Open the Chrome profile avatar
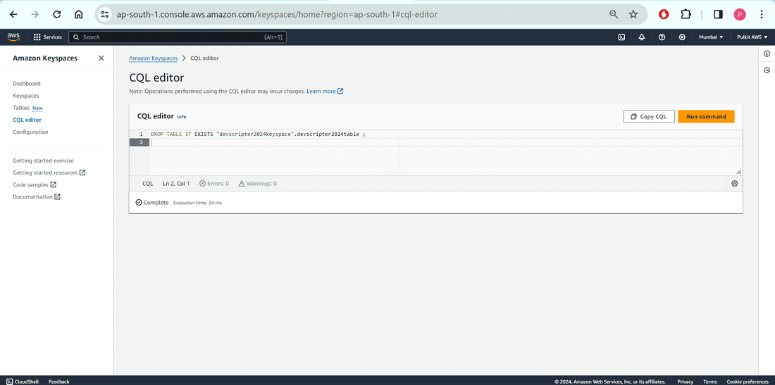Viewport: 775px width, 385px height. (x=740, y=14)
